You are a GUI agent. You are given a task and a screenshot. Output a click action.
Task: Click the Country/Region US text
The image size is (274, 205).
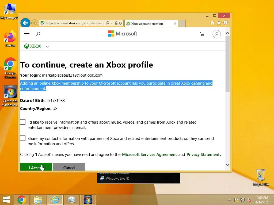coord(39,109)
